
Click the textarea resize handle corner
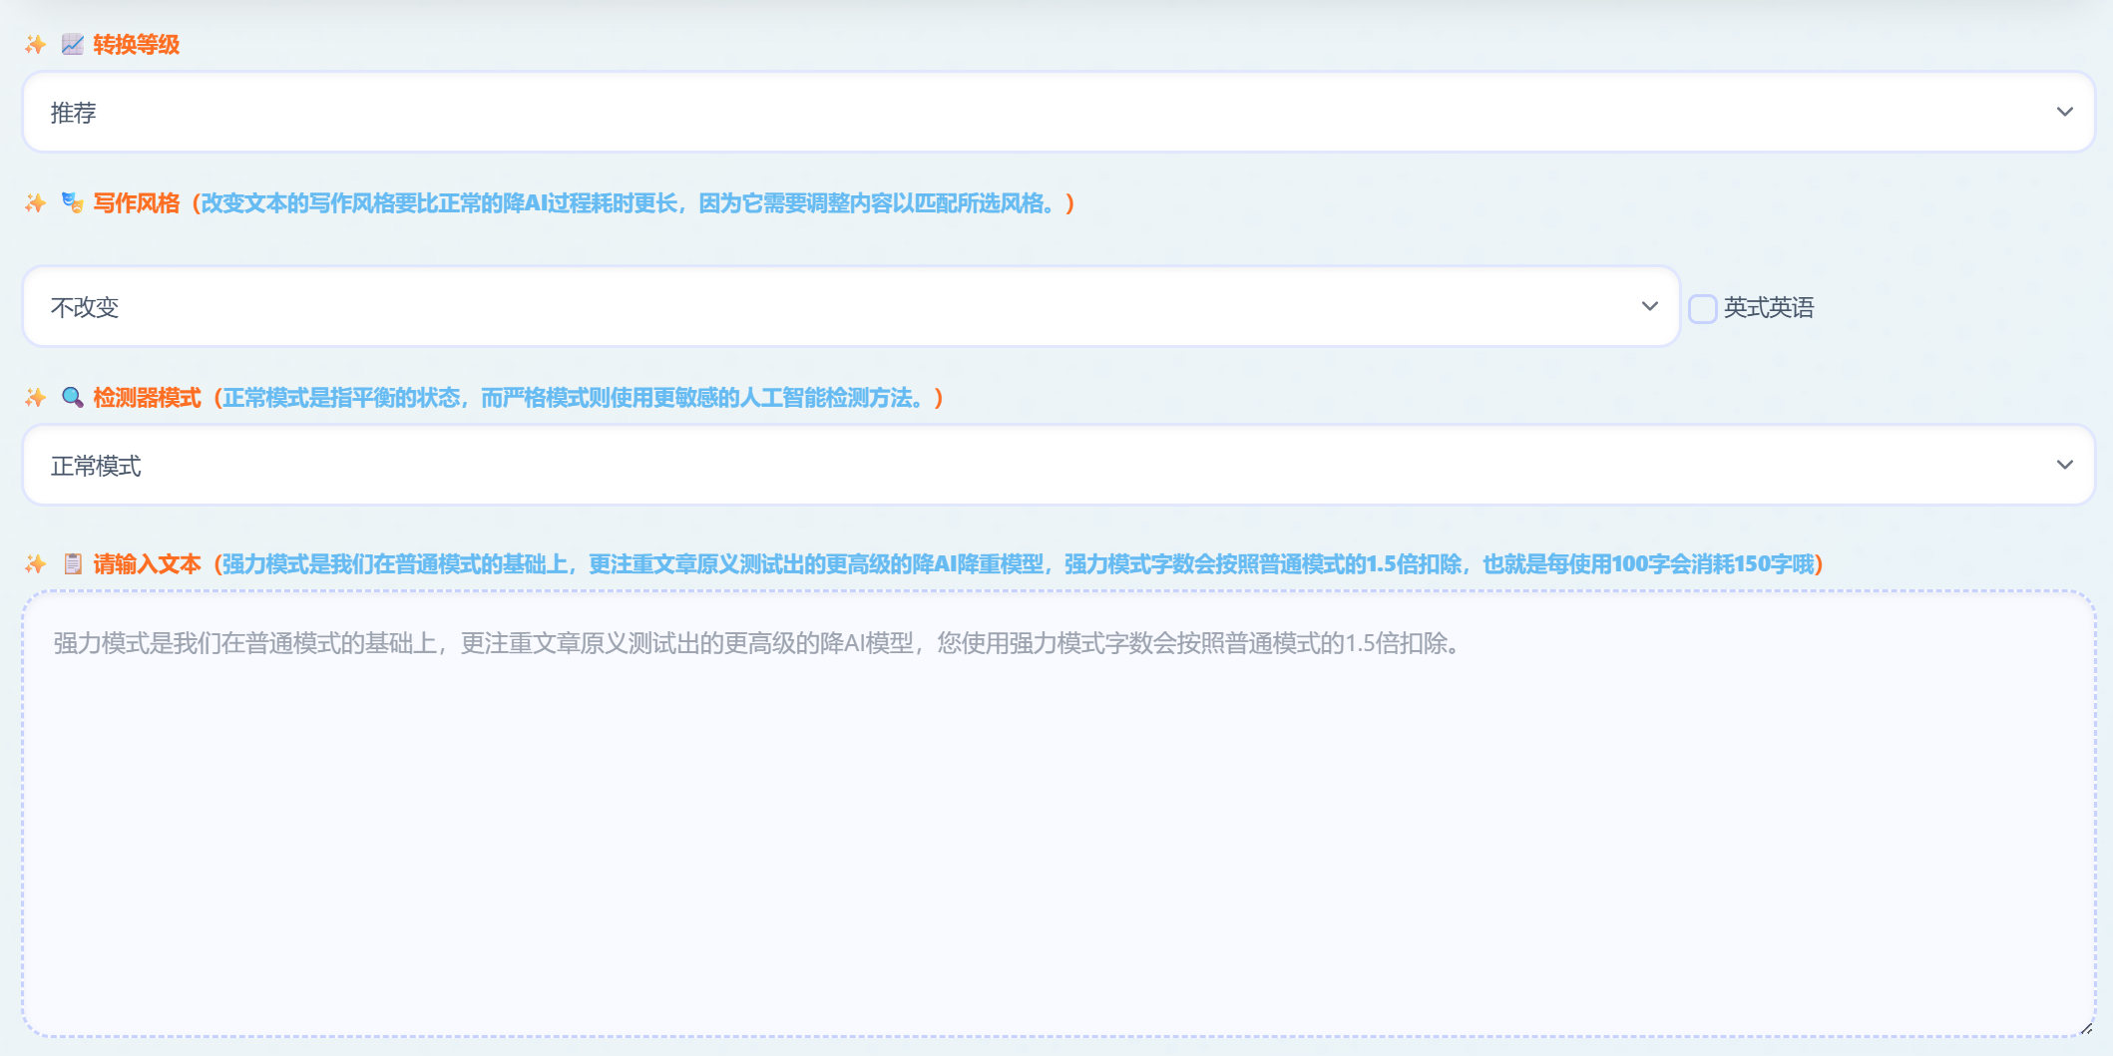tap(2085, 1028)
